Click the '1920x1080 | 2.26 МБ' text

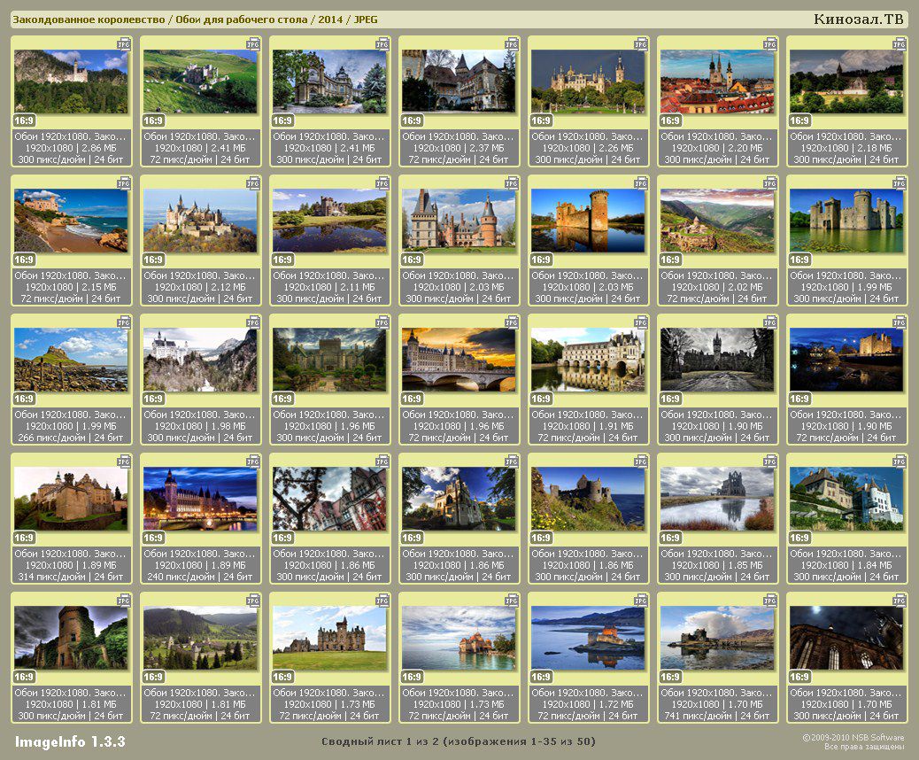click(588, 148)
